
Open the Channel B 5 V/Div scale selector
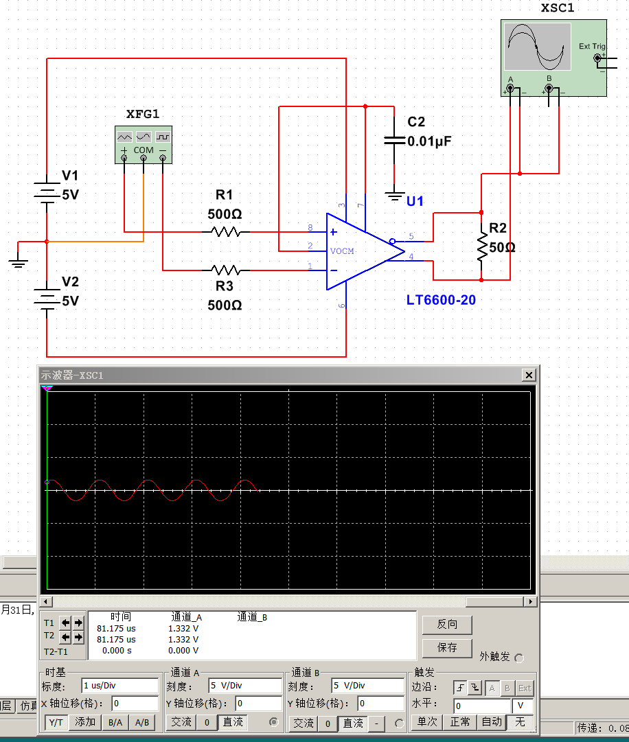367,686
